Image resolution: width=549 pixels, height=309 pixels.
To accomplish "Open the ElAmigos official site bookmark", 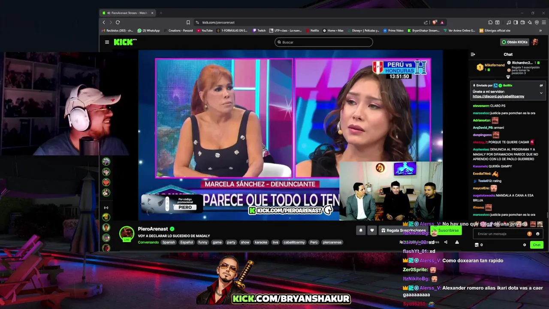I will pyautogui.click(x=495, y=30).
